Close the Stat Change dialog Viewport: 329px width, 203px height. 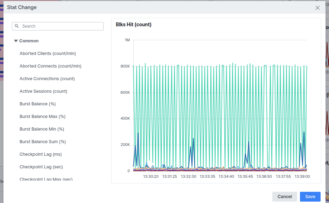(317, 8)
